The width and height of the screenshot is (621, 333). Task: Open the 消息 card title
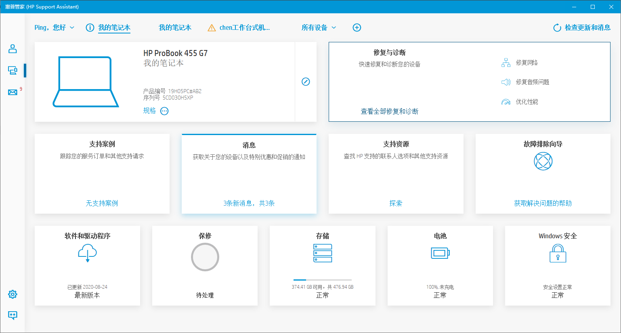pyautogui.click(x=249, y=145)
